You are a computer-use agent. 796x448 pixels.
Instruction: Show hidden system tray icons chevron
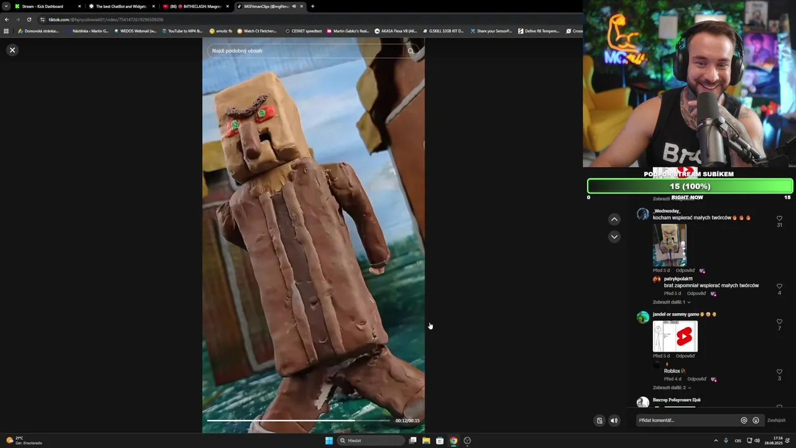click(x=715, y=441)
